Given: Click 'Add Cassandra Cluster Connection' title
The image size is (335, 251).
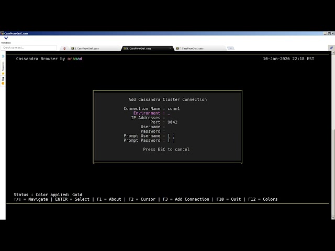Looking at the screenshot, I should [x=167, y=99].
